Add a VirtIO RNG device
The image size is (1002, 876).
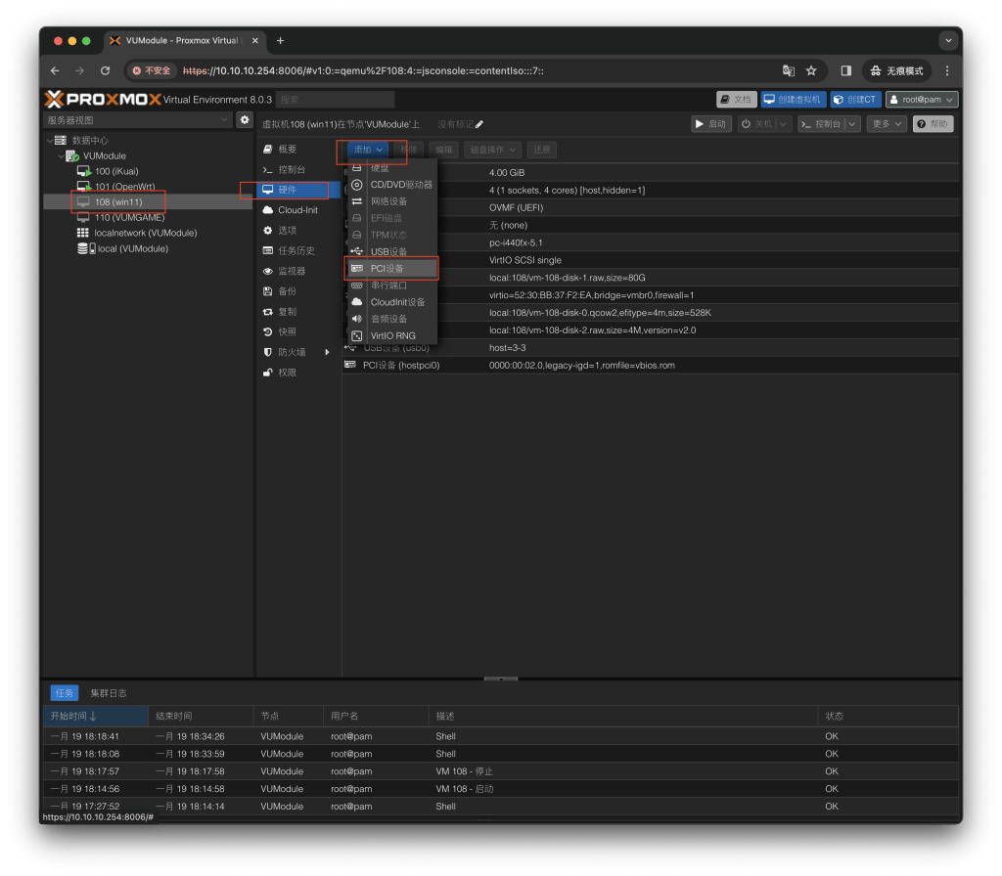pos(392,335)
